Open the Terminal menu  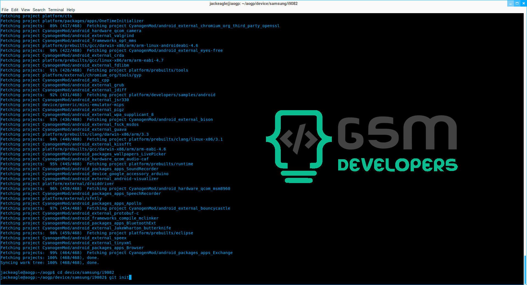(x=56, y=10)
